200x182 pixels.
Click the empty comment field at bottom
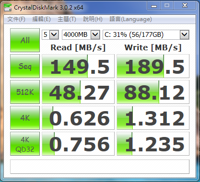(x=100, y=167)
